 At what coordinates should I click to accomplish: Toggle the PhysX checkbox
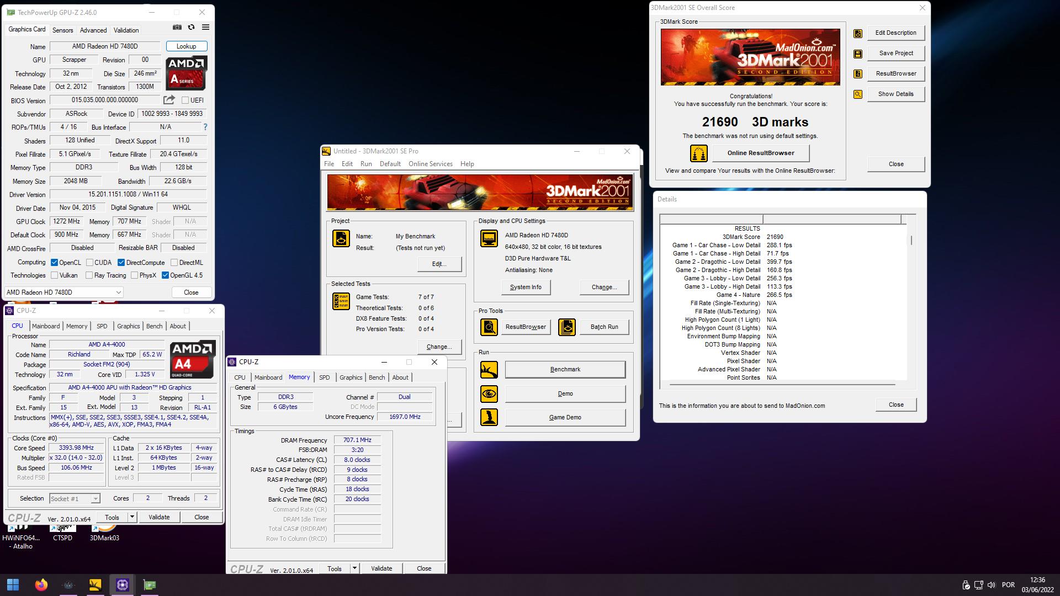click(134, 275)
